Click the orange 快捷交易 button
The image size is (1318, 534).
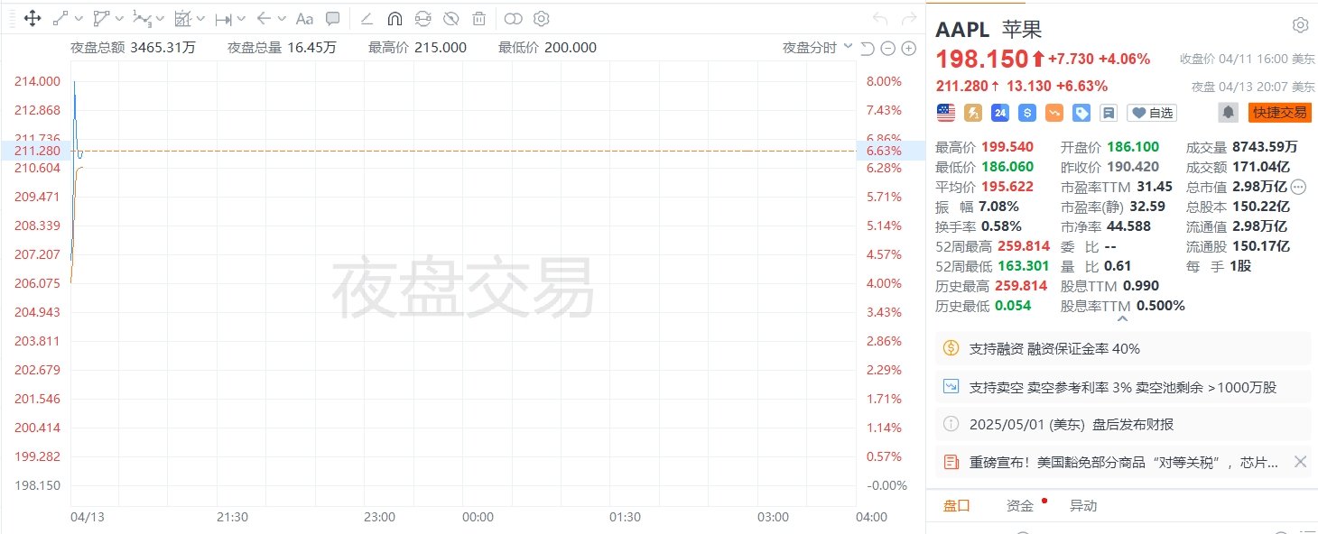coord(1279,112)
